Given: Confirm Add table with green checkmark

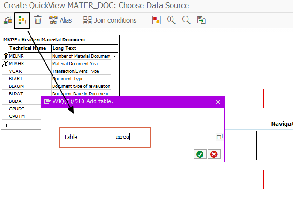Looking at the screenshot, I should pyautogui.click(x=200, y=154).
